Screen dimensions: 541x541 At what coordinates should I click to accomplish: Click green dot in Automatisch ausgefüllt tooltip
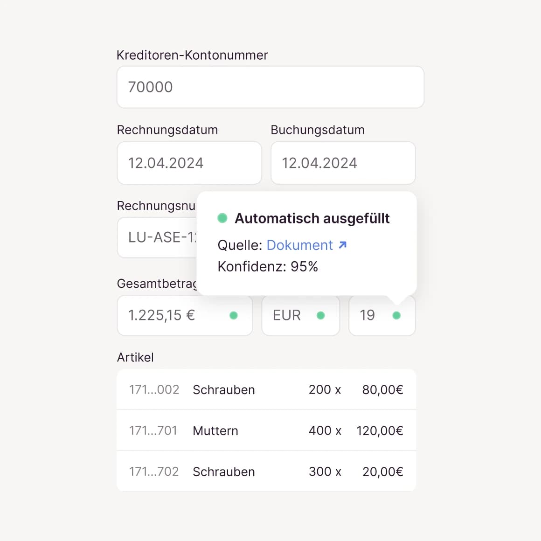(x=222, y=218)
